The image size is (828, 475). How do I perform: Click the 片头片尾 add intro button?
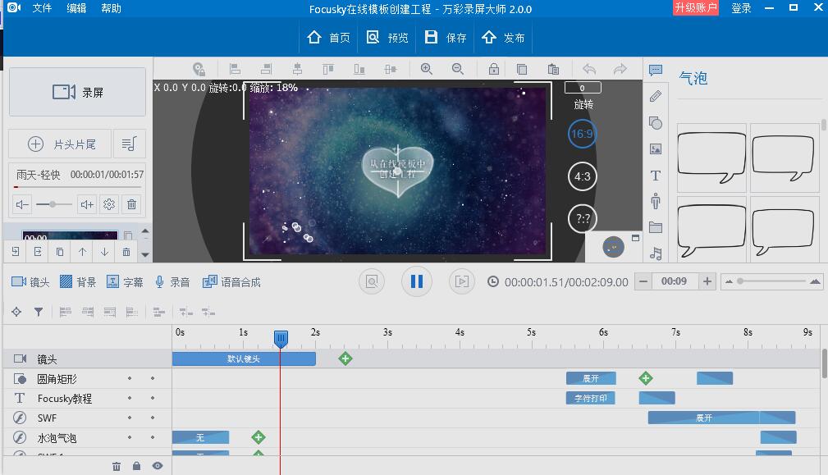62,144
